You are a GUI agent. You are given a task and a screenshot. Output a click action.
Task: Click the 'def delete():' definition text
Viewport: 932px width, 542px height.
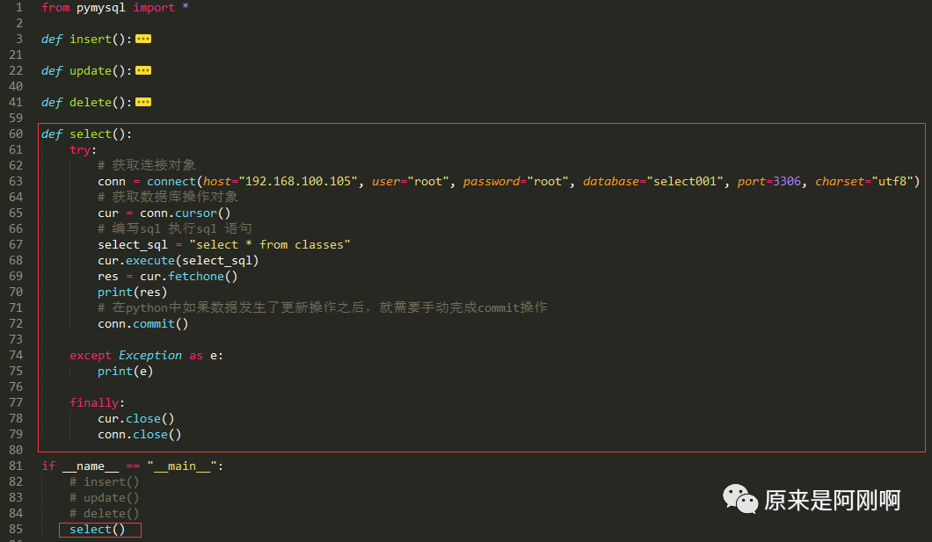[87, 102]
